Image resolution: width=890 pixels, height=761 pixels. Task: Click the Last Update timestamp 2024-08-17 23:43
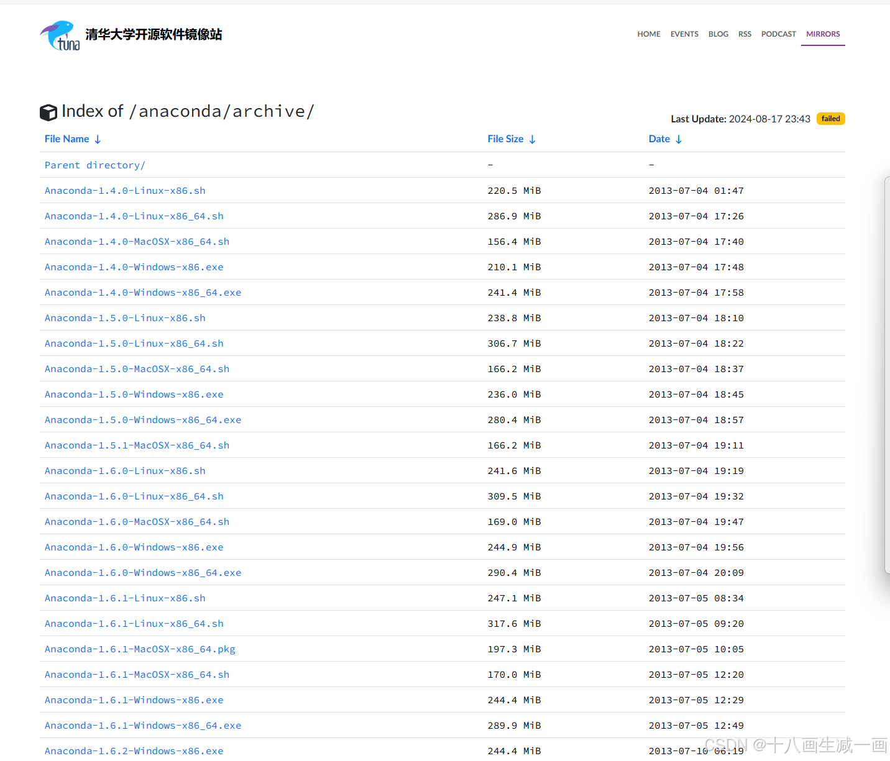coord(769,119)
